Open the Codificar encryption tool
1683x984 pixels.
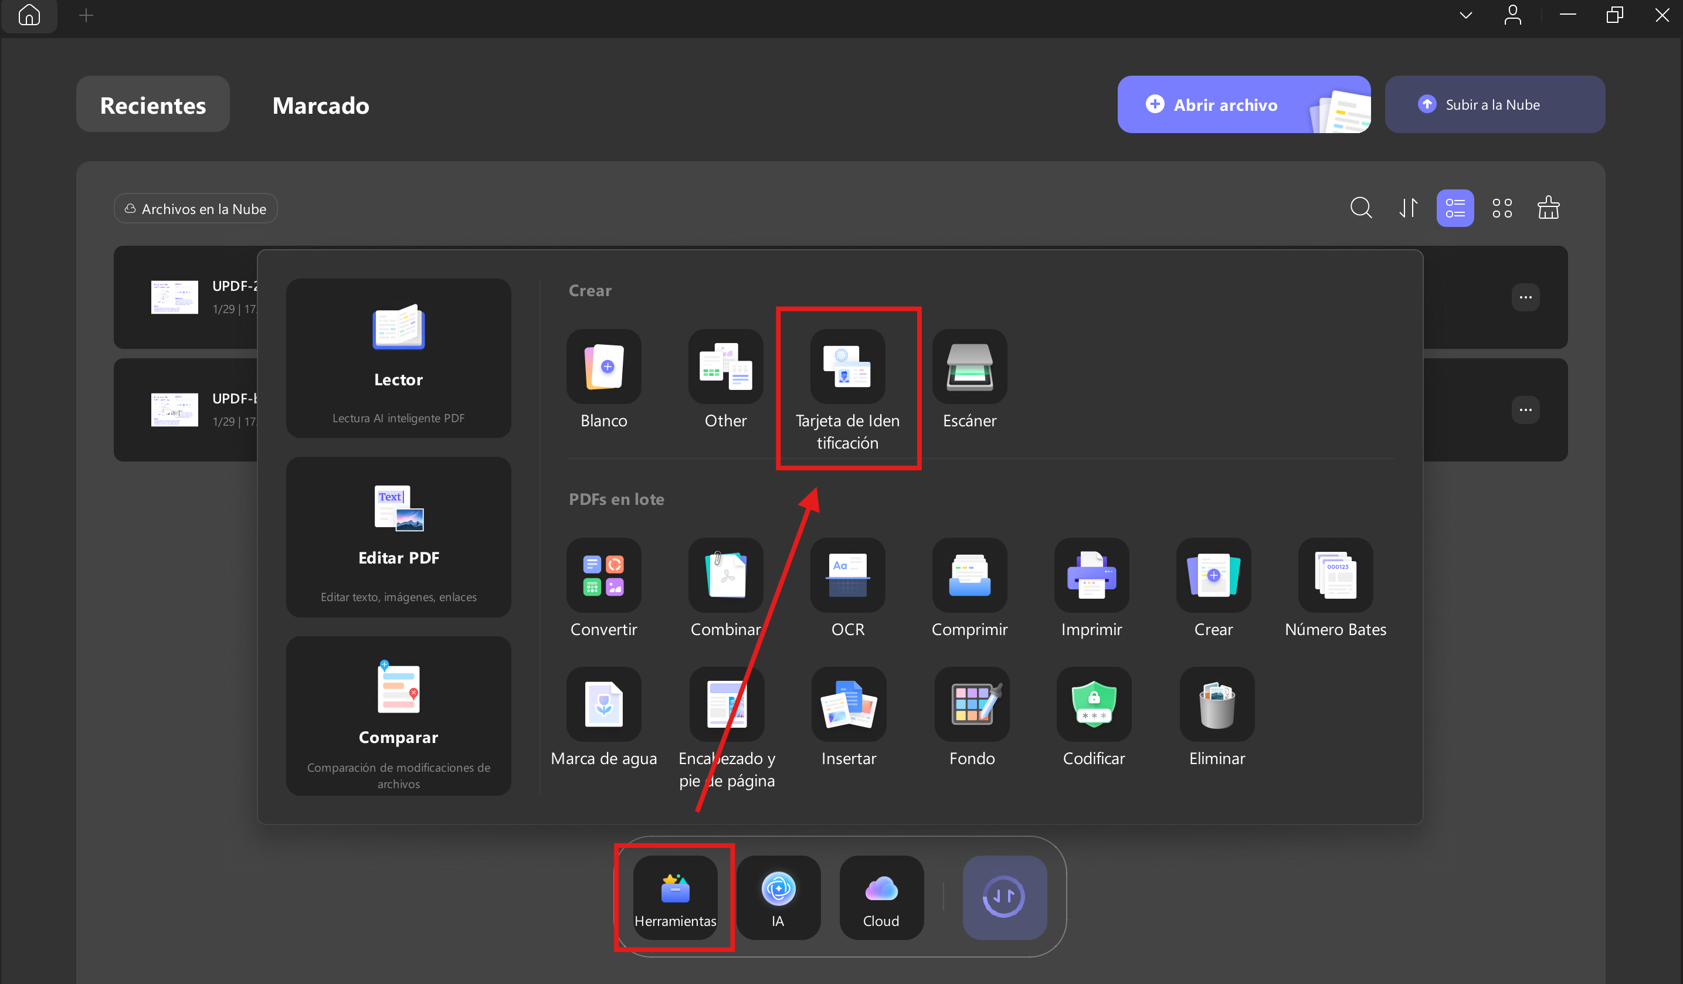1093,704
